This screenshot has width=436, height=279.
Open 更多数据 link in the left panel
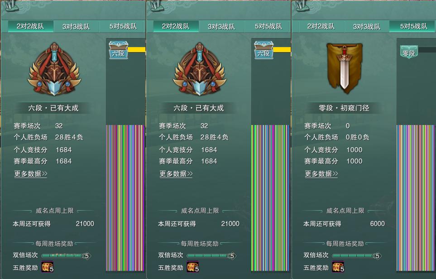click(31, 174)
